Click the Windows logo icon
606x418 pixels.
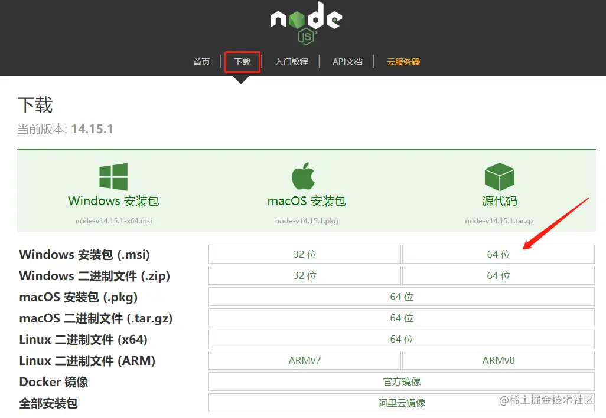pyautogui.click(x=113, y=177)
